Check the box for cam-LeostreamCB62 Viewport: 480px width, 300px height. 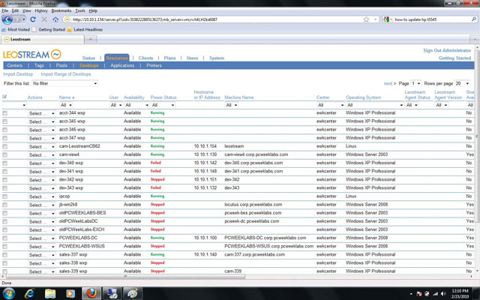point(4,147)
